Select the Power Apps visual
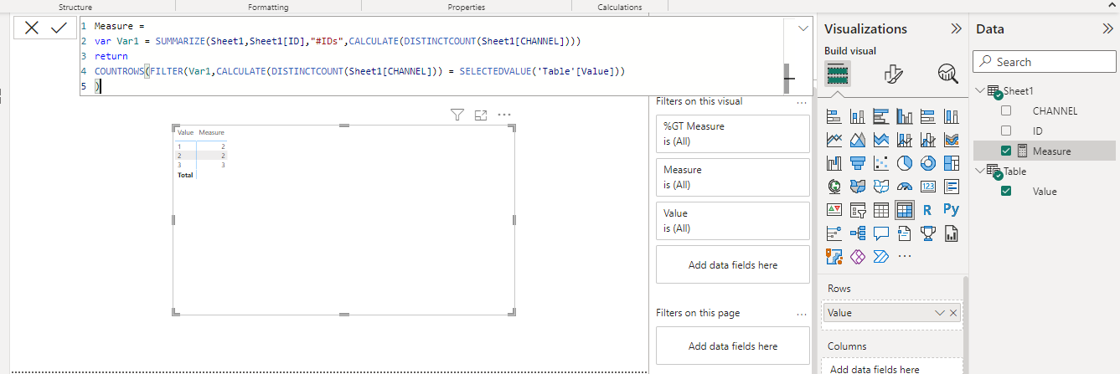1120x374 pixels. 858,256
